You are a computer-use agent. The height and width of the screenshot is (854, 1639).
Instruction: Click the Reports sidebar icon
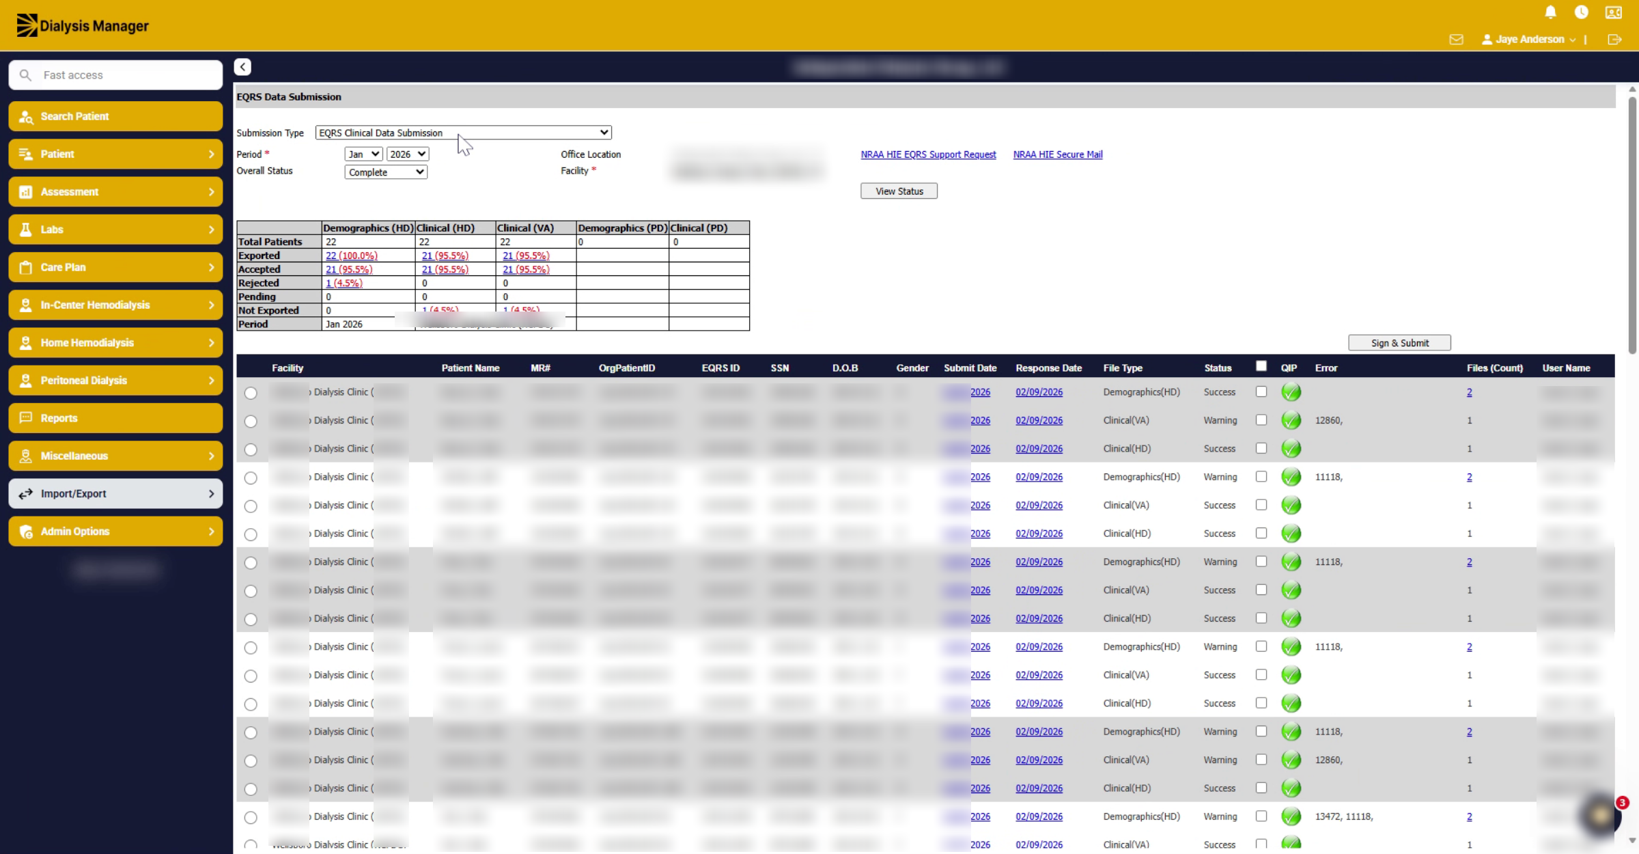coord(26,418)
